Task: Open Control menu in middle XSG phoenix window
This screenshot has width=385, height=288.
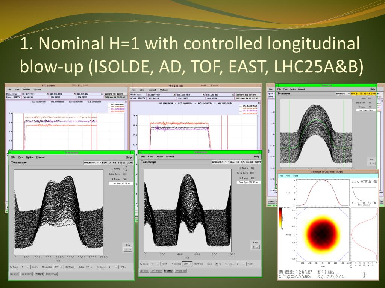Action: [152, 90]
